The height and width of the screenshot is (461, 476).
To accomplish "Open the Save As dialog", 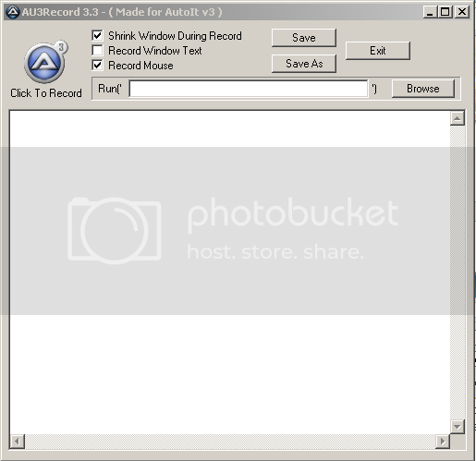I will (304, 64).
